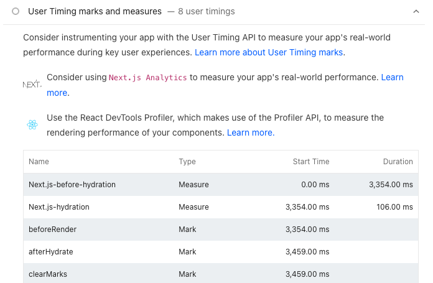Click the Start Time column header
The image size is (433, 283).
point(311,162)
